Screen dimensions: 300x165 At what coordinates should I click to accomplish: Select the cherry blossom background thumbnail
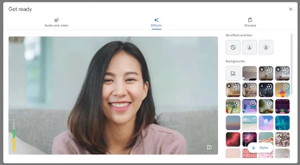266,139
